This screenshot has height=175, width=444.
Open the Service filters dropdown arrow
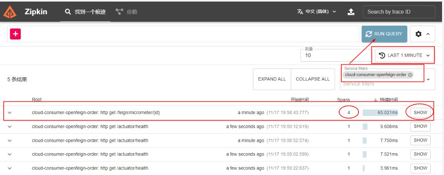click(x=428, y=80)
